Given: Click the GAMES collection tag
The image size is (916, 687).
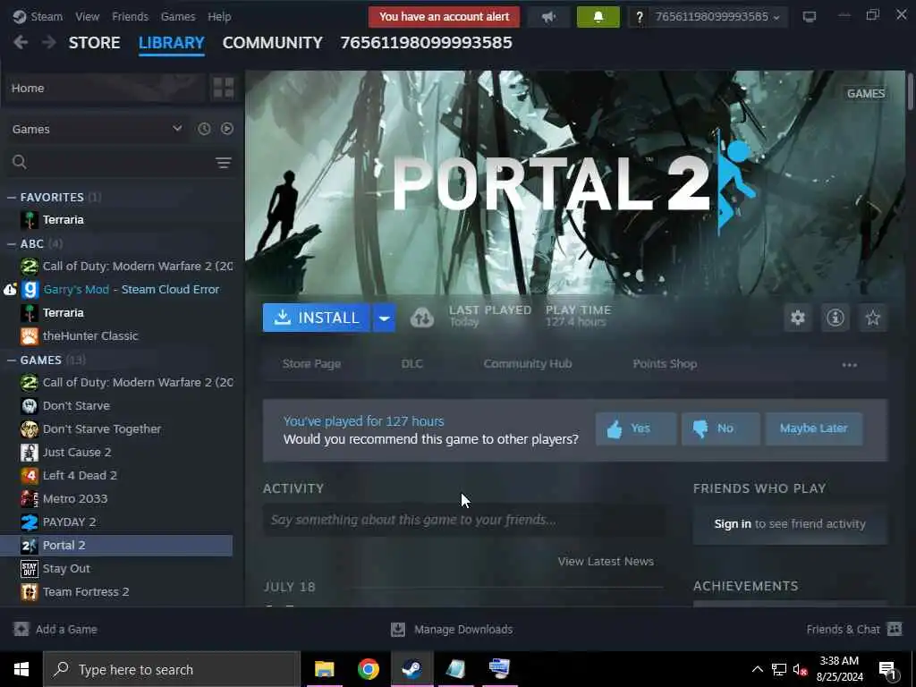Looking at the screenshot, I should pyautogui.click(x=866, y=93).
